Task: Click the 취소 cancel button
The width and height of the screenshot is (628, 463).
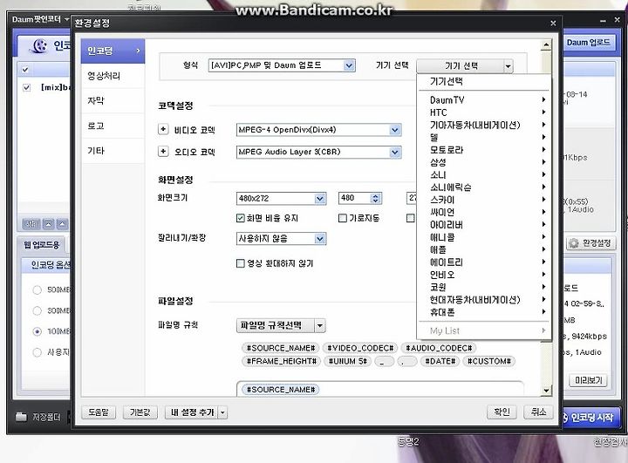Action: click(539, 412)
